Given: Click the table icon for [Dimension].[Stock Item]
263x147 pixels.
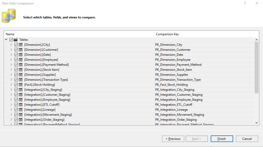Looking at the screenshot, I should coord(21,70).
